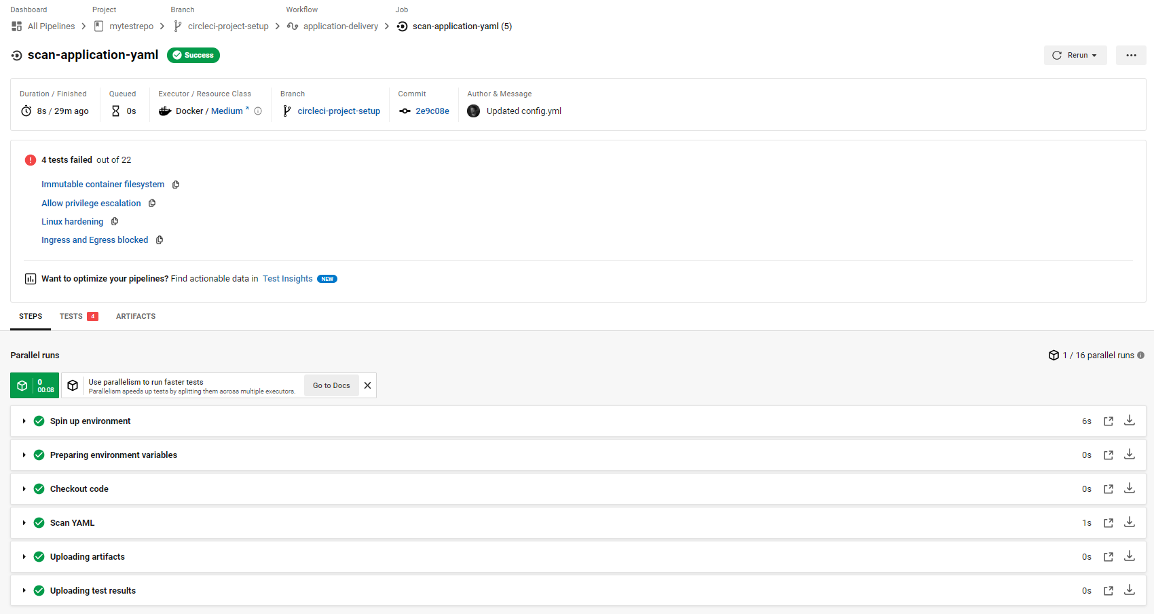
Task: Open Ingress and Egress blocked failed test
Action: click(x=94, y=240)
